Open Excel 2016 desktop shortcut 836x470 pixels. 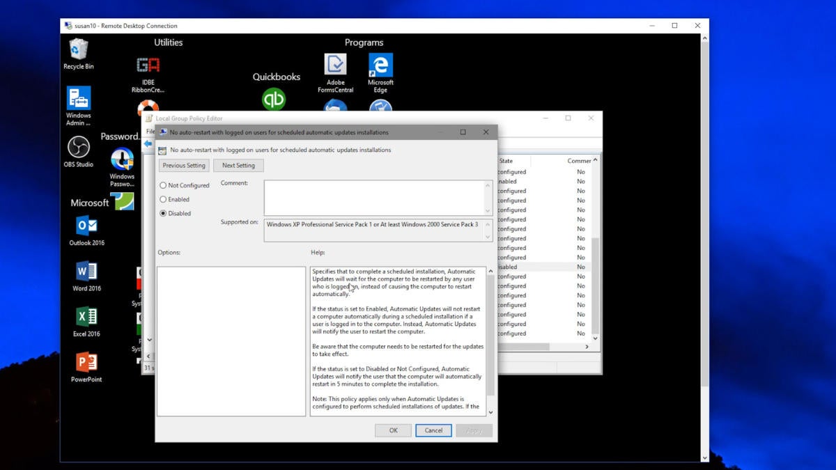[x=86, y=322]
